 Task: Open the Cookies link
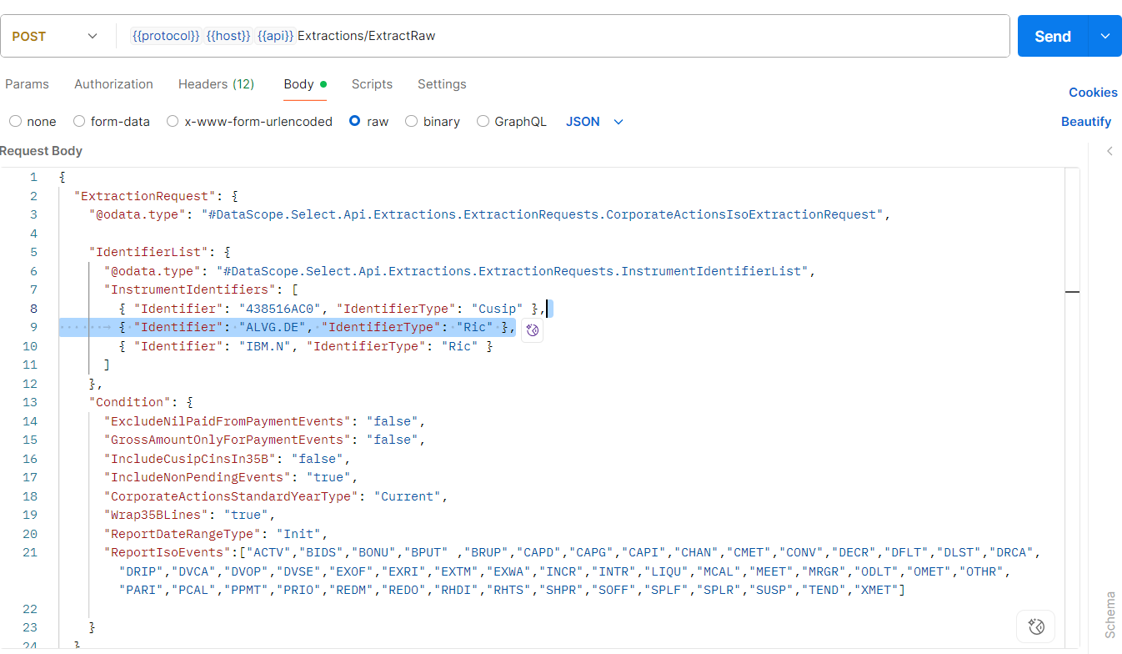(x=1093, y=93)
